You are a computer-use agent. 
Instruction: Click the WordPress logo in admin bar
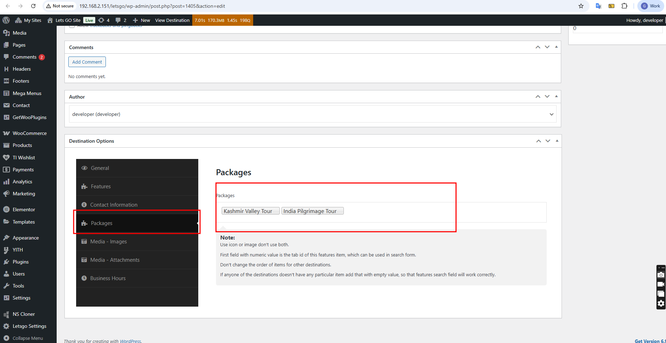(x=6, y=20)
